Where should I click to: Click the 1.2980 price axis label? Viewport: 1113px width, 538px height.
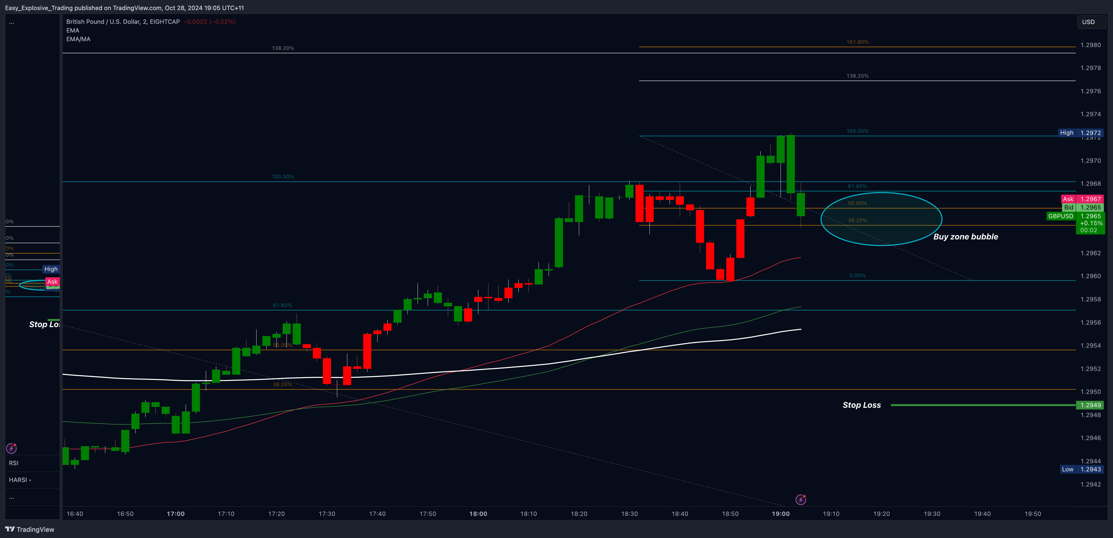pyautogui.click(x=1091, y=45)
